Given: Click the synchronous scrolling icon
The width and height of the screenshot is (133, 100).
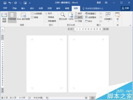Looking at the screenshot, I should (101, 17).
